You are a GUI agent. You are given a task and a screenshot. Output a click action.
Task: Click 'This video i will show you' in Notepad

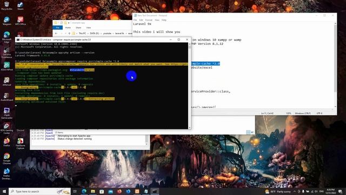tap(156, 32)
